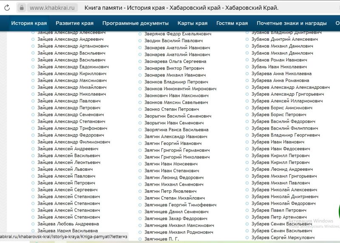340x243 pixels.
Task: Open Звонко Степан Петрович entry
Action: pos(172,109)
